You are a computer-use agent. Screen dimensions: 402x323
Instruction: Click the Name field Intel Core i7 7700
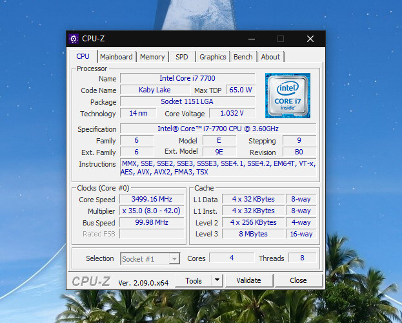(187, 78)
